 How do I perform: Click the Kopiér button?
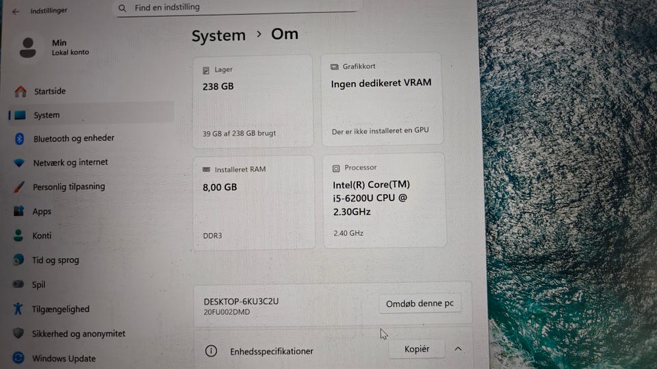417,349
